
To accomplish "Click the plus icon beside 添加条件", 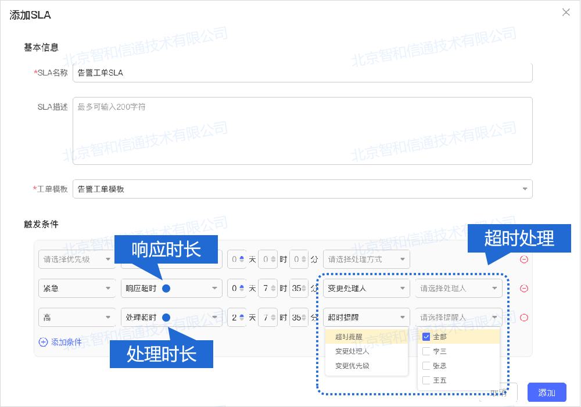I will [43, 342].
